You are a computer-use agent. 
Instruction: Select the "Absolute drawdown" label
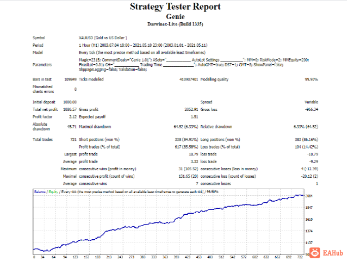[x=41, y=127]
